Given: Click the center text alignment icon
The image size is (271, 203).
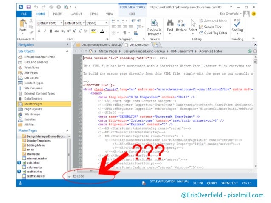Looking at the screenshot, I should 119,27.
